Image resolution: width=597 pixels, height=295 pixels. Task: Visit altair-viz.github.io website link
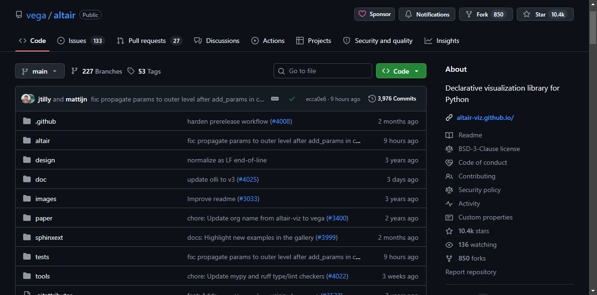(x=485, y=118)
